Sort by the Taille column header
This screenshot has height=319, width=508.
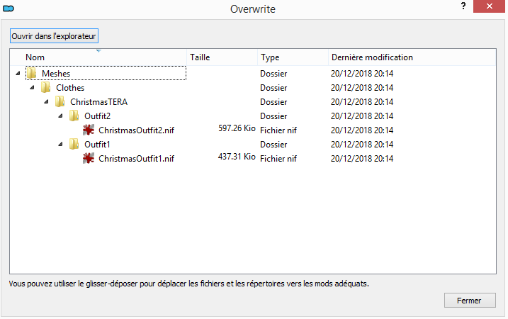click(x=222, y=57)
